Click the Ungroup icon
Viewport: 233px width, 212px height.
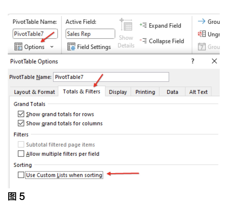coord(201,34)
